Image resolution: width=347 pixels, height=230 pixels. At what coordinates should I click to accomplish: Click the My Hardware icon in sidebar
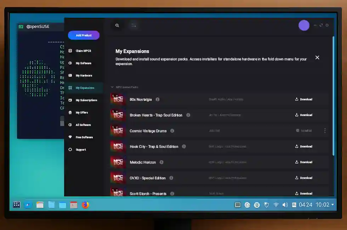click(70, 75)
